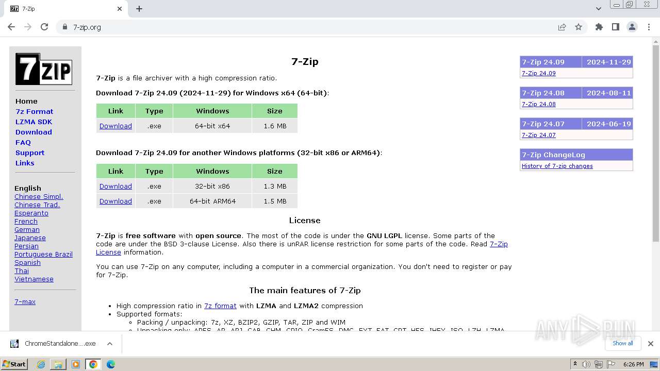
Task: Open the Windows Start menu
Action: [x=14, y=364]
